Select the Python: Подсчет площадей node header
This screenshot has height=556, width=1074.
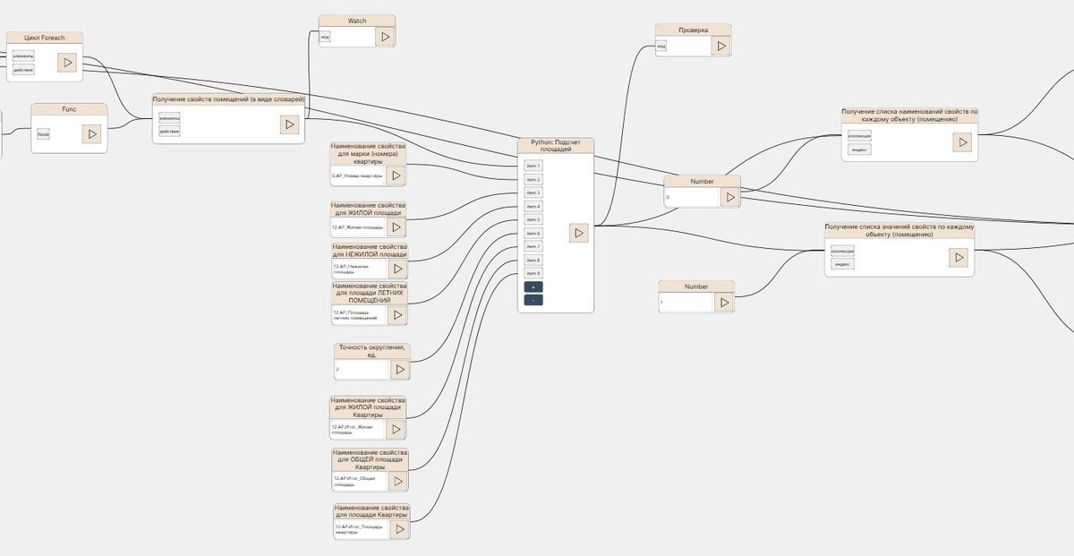pos(555,145)
